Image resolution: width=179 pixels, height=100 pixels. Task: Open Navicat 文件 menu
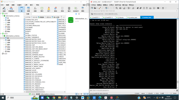pyautogui.click(x=2, y=5)
